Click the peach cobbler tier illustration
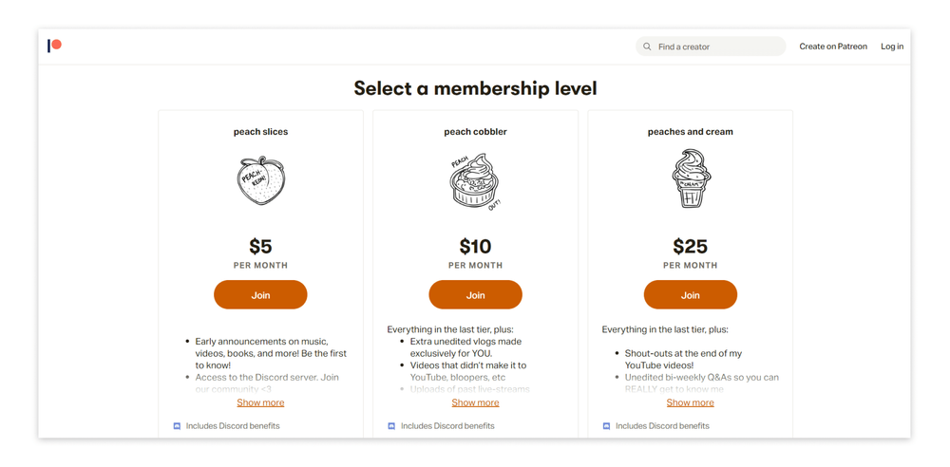Image resolution: width=950 pixels, height=467 pixels. [475, 182]
